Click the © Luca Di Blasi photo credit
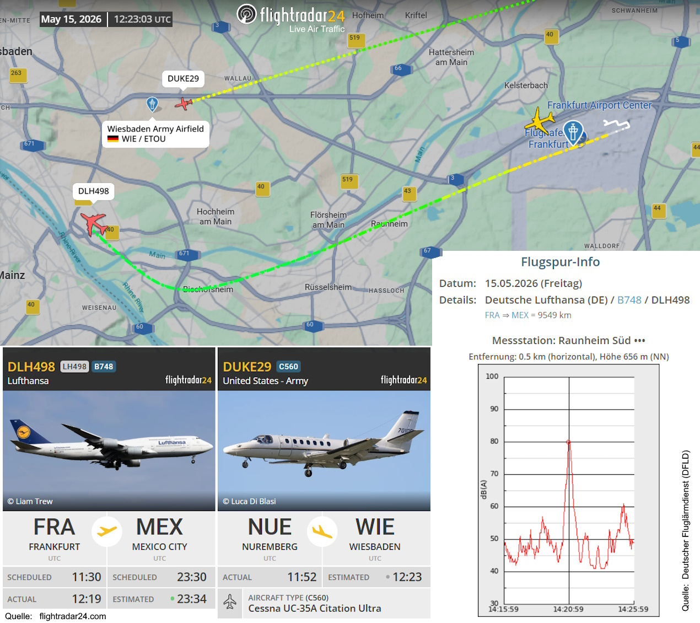 pos(249,501)
